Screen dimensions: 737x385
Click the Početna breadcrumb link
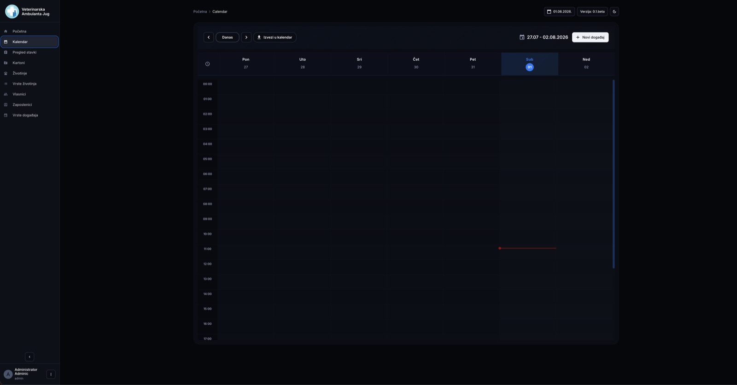200,11
